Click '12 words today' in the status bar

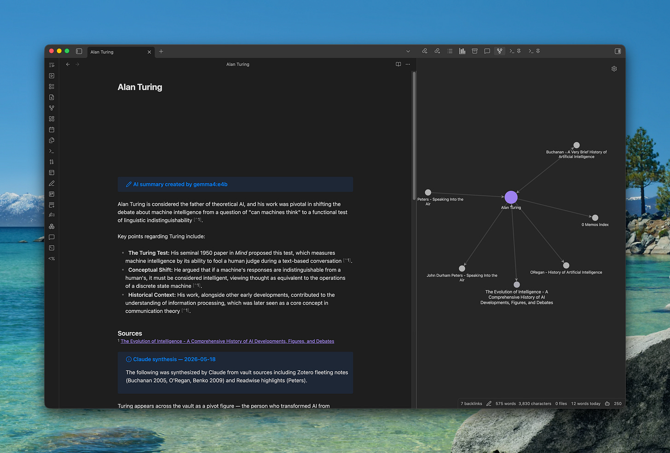(586, 404)
